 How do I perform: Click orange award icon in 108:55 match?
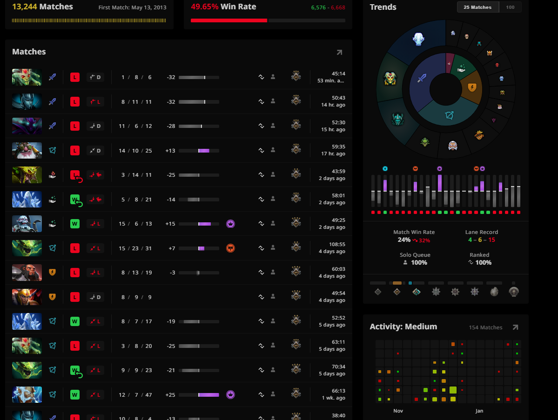pos(231,248)
